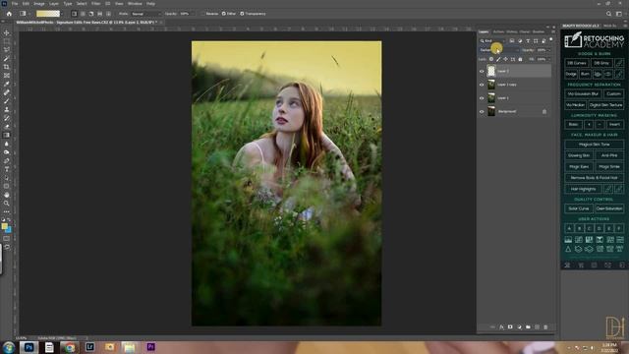The height and width of the screenshot is (354, 629).
Task: Create a new layer icon
Action: tap(537, 327)
